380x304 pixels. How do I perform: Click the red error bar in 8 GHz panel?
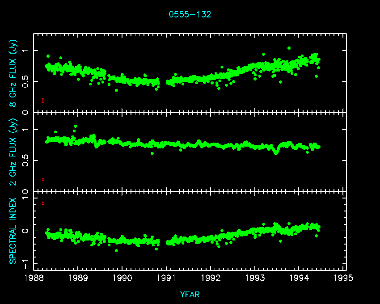pos(43,101)
